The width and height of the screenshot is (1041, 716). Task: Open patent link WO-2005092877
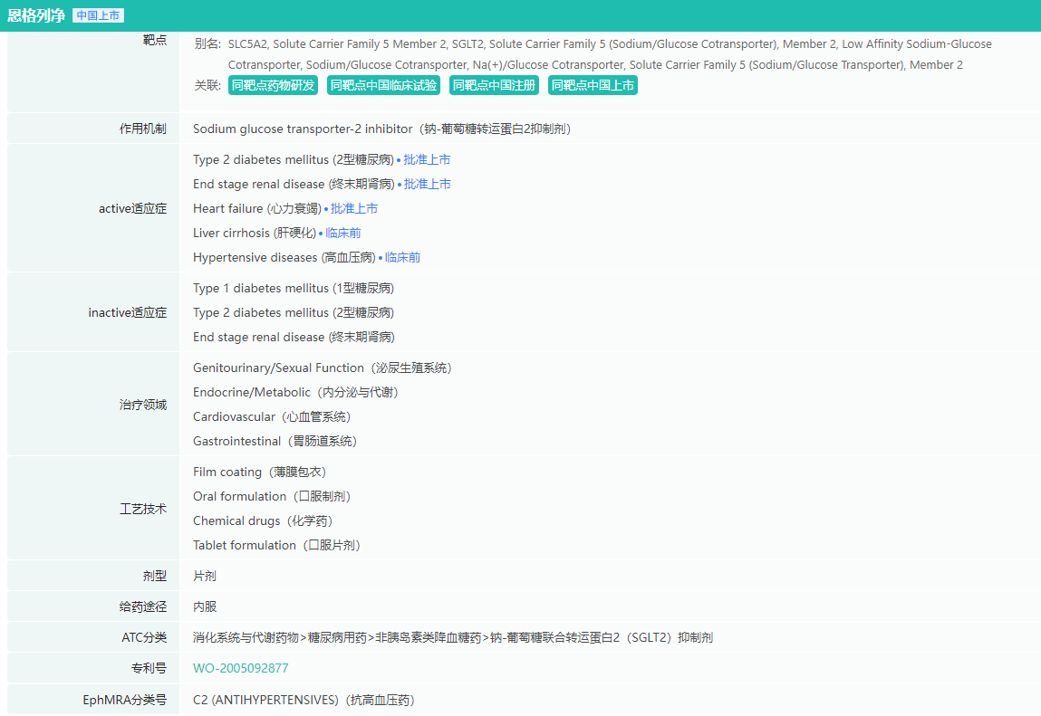[241, 669]
